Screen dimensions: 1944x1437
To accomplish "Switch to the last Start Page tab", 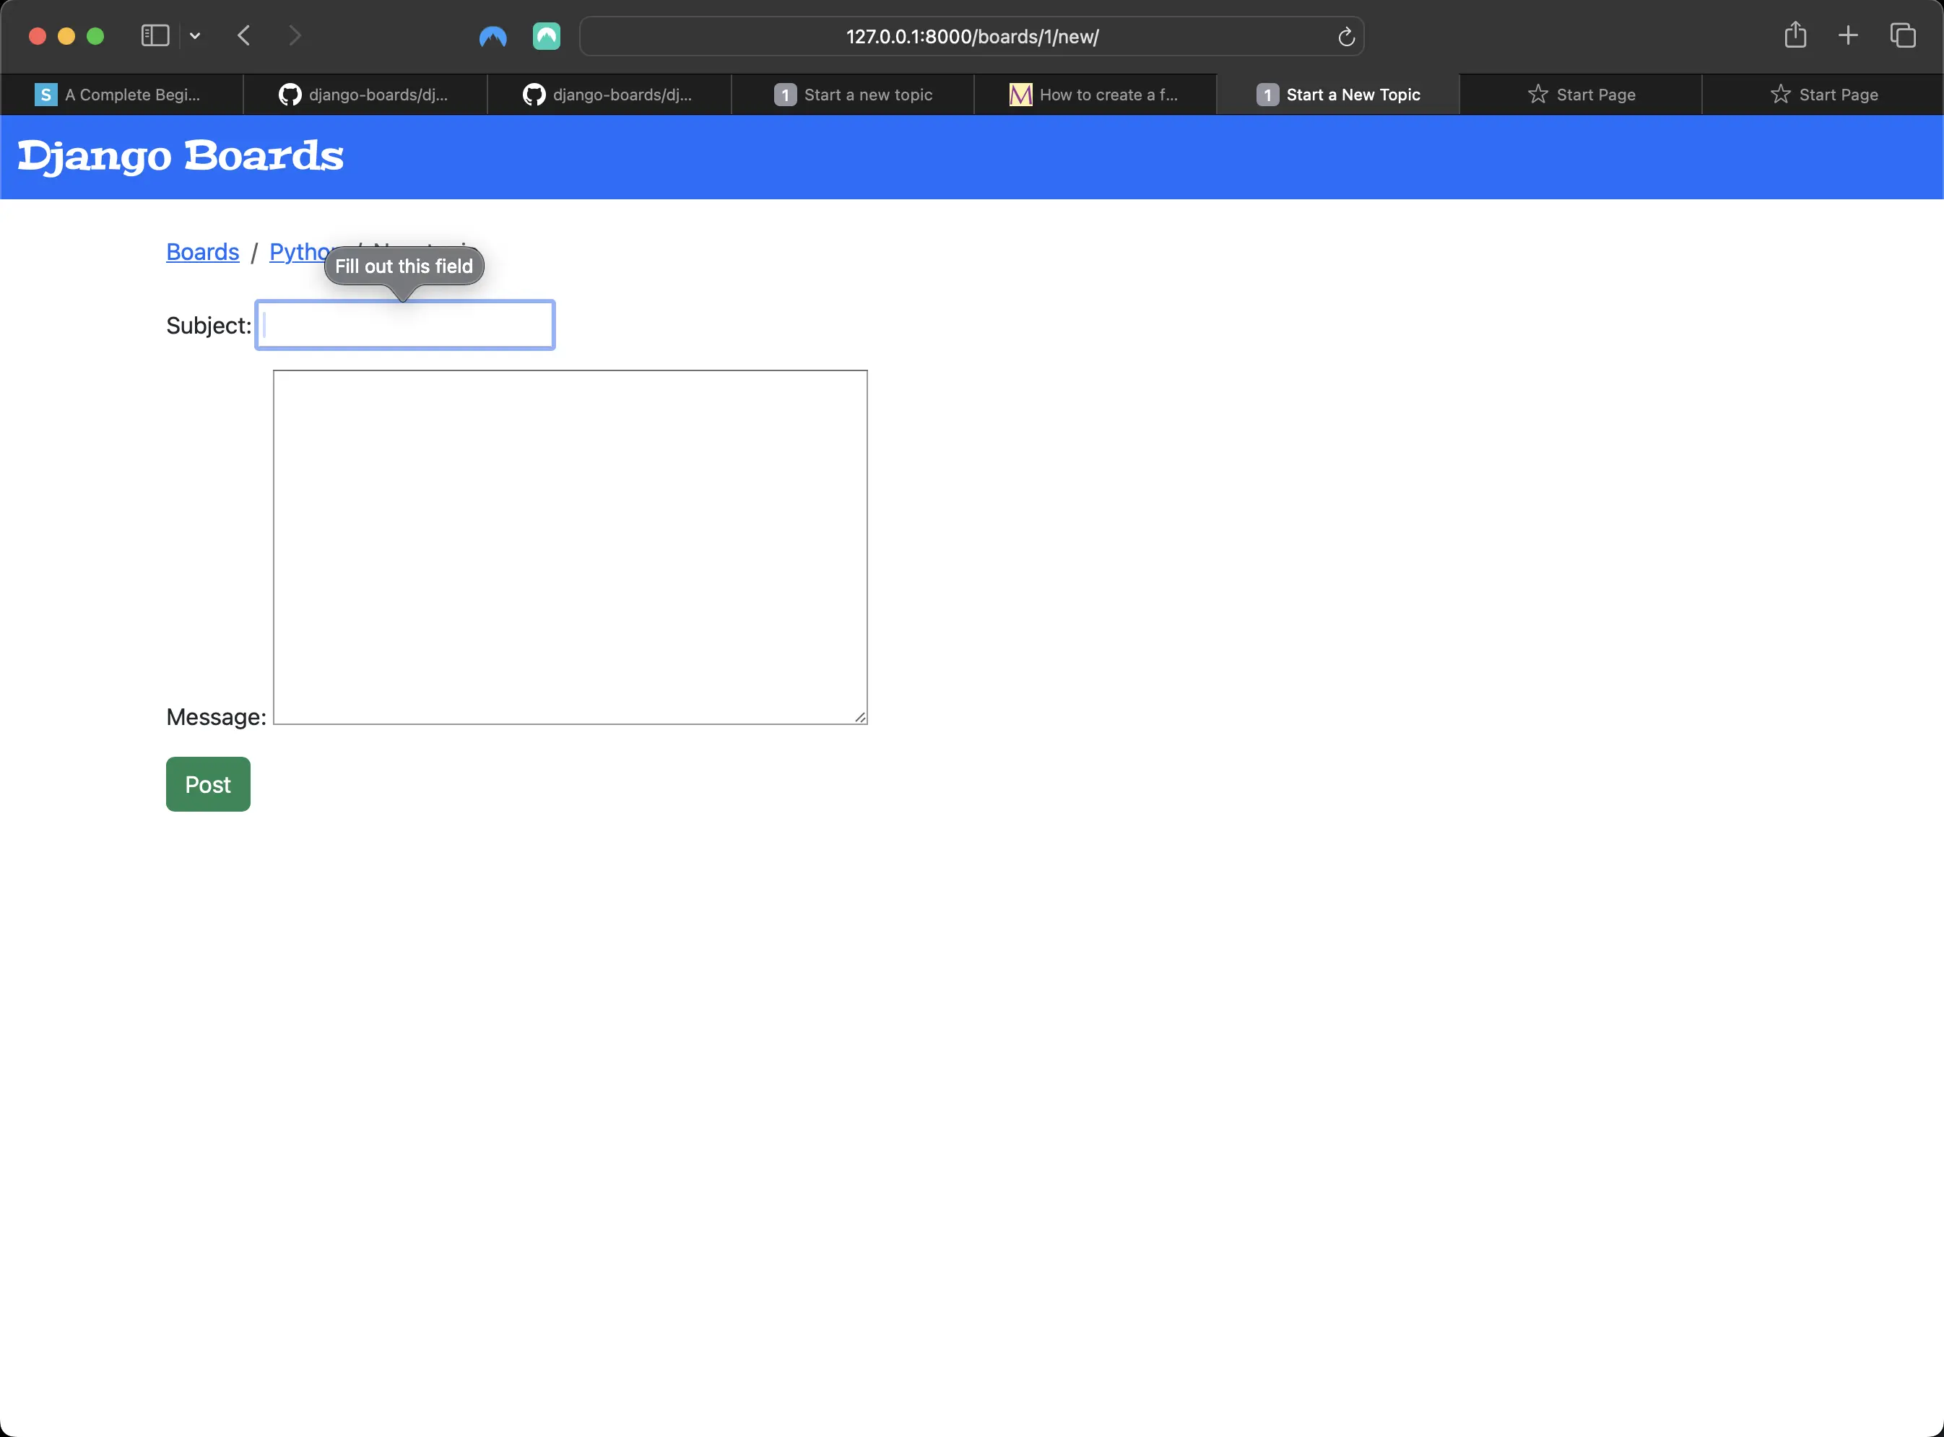I will 1823,94.
